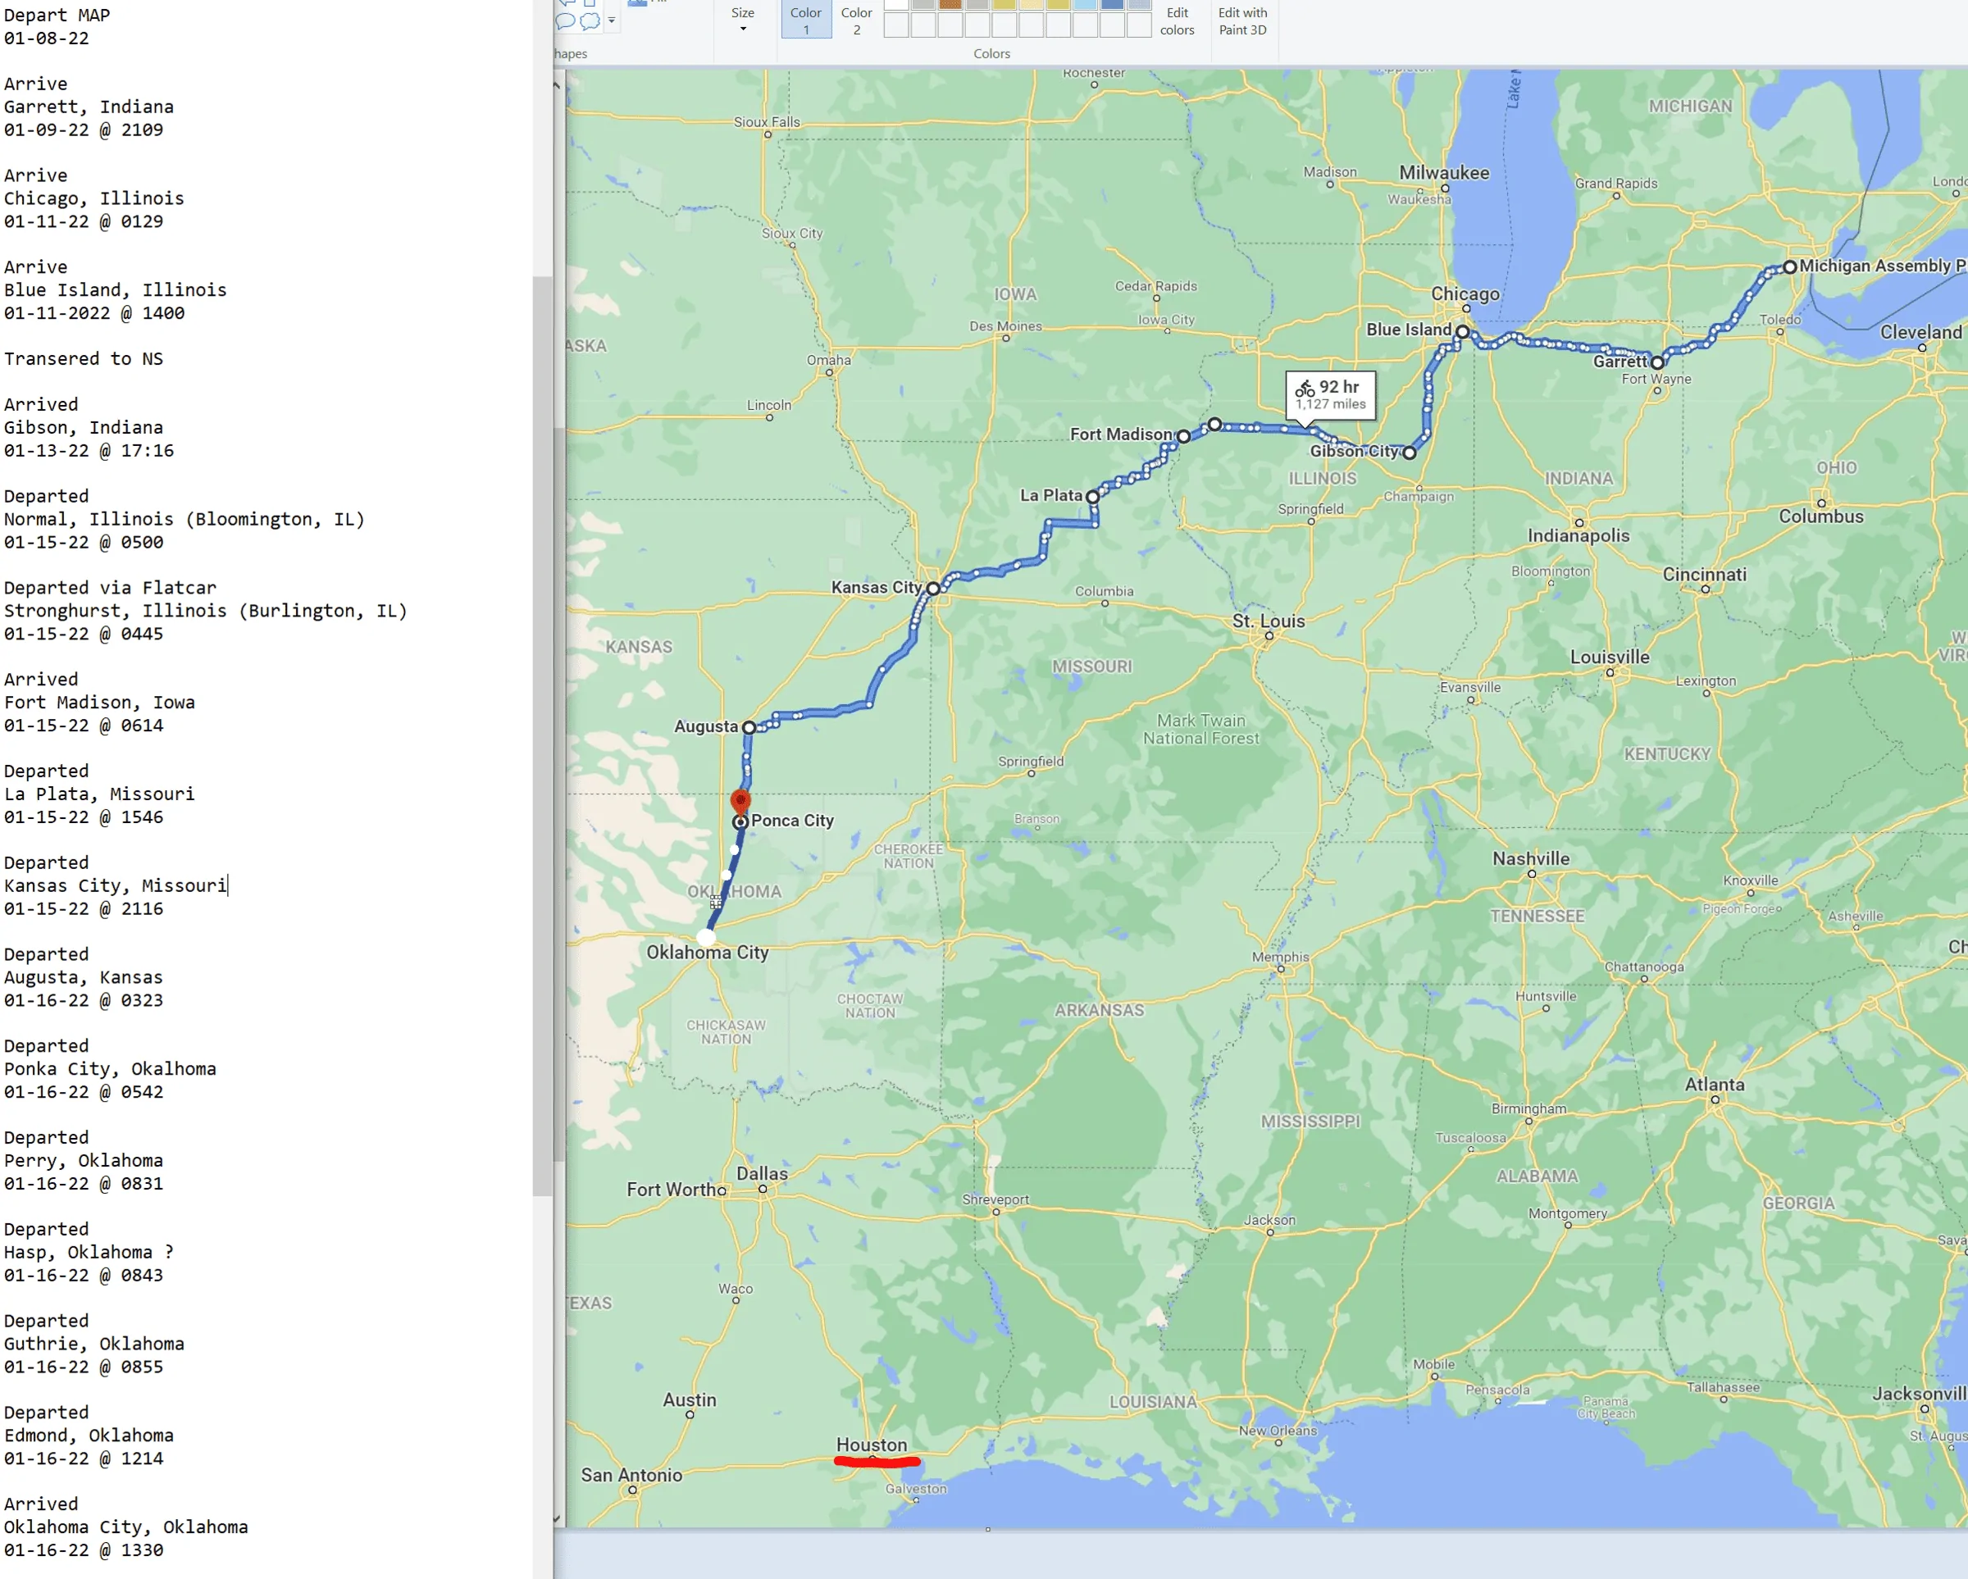Click the 'Kansas City, Missouri' text line
1968x1579 pixels.
pos(115,885)
